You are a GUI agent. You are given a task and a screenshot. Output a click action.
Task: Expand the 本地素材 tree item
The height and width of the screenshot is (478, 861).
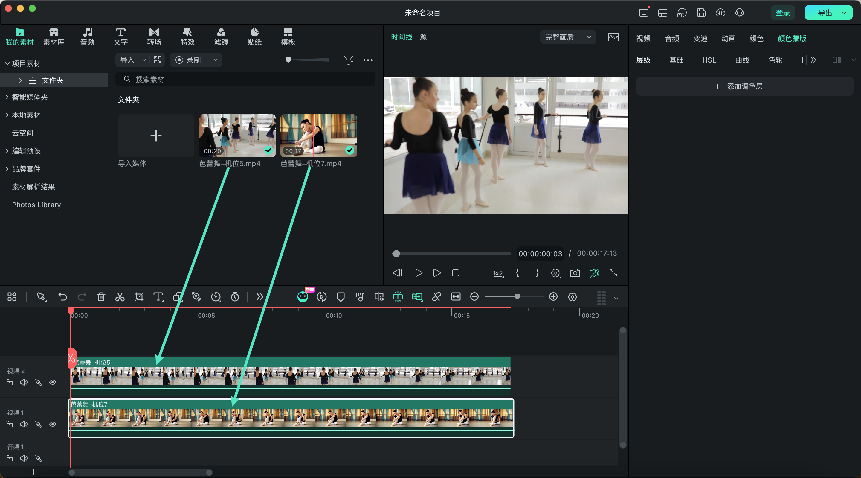(x=7, y=115)
